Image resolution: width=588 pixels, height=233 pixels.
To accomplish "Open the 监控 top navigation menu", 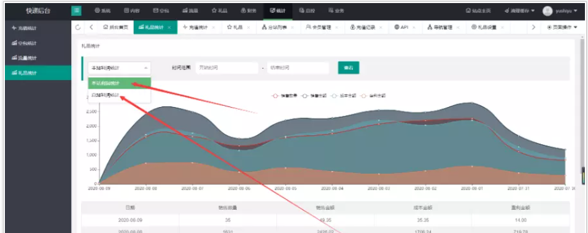I will (x=307, y=11).
